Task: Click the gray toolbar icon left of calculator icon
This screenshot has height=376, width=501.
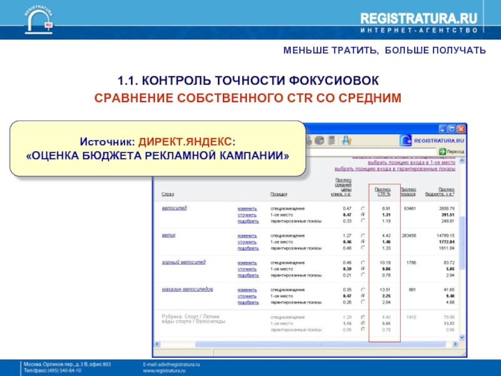Action: pos(319,140)
